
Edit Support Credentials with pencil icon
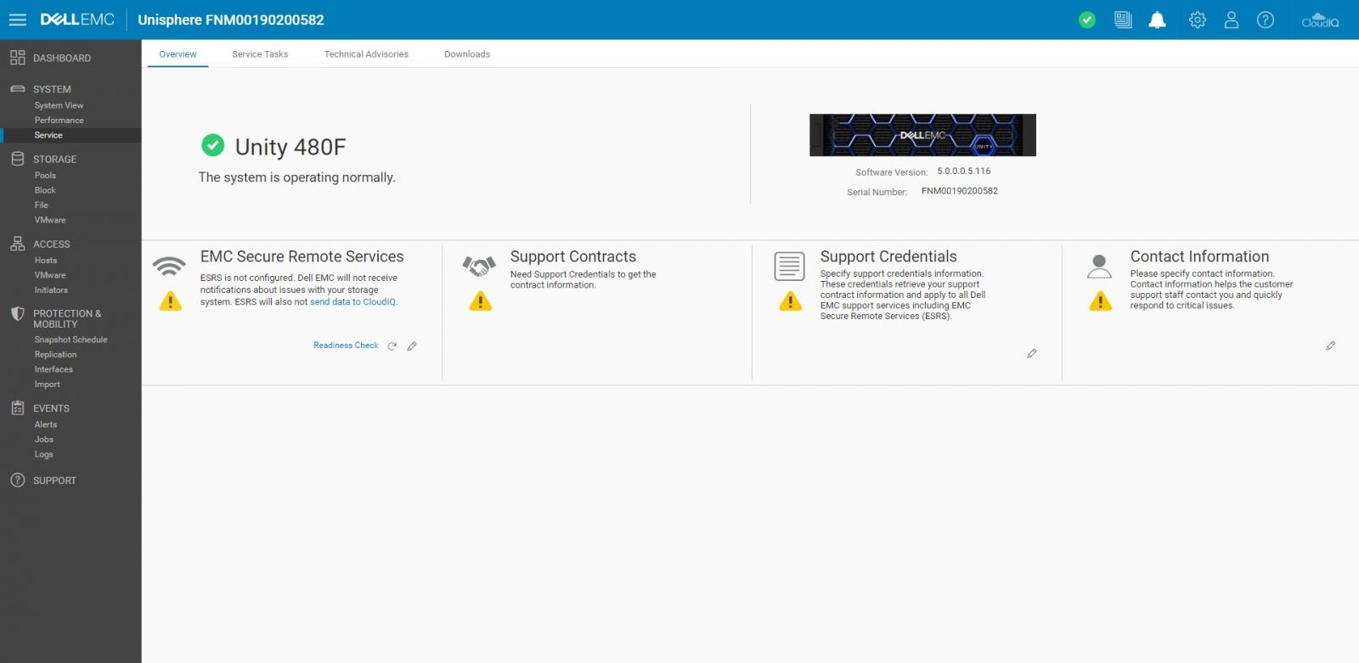coord(1032,353)
